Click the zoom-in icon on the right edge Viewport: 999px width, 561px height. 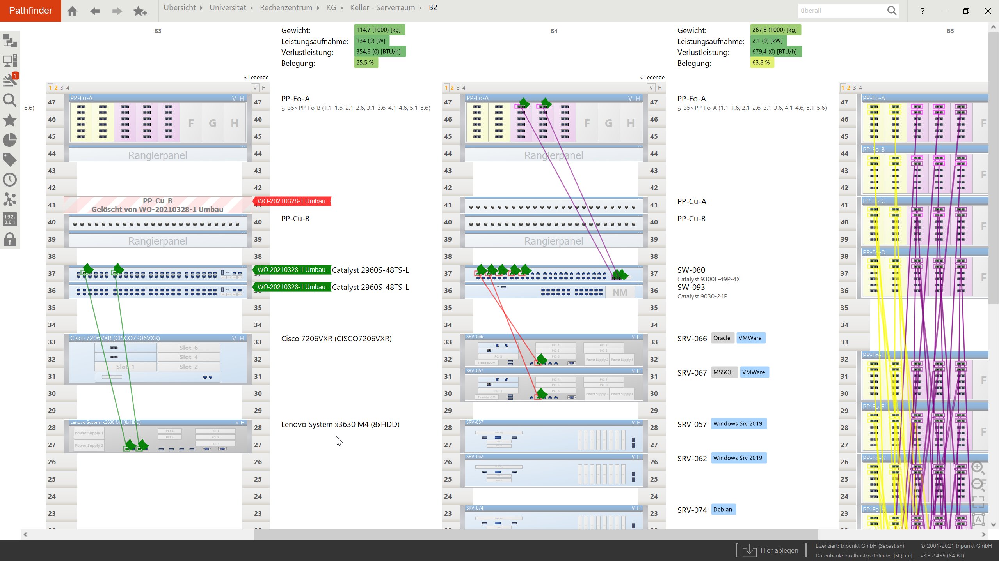pyautogui.click(x=978, y=467)
